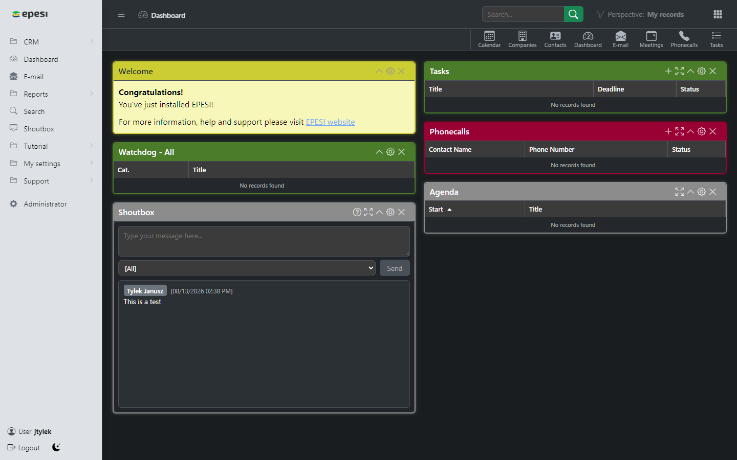Collapse the Shoutbox applet
The width and height of the screenshot is (737, 460).
tap(379, 212)
